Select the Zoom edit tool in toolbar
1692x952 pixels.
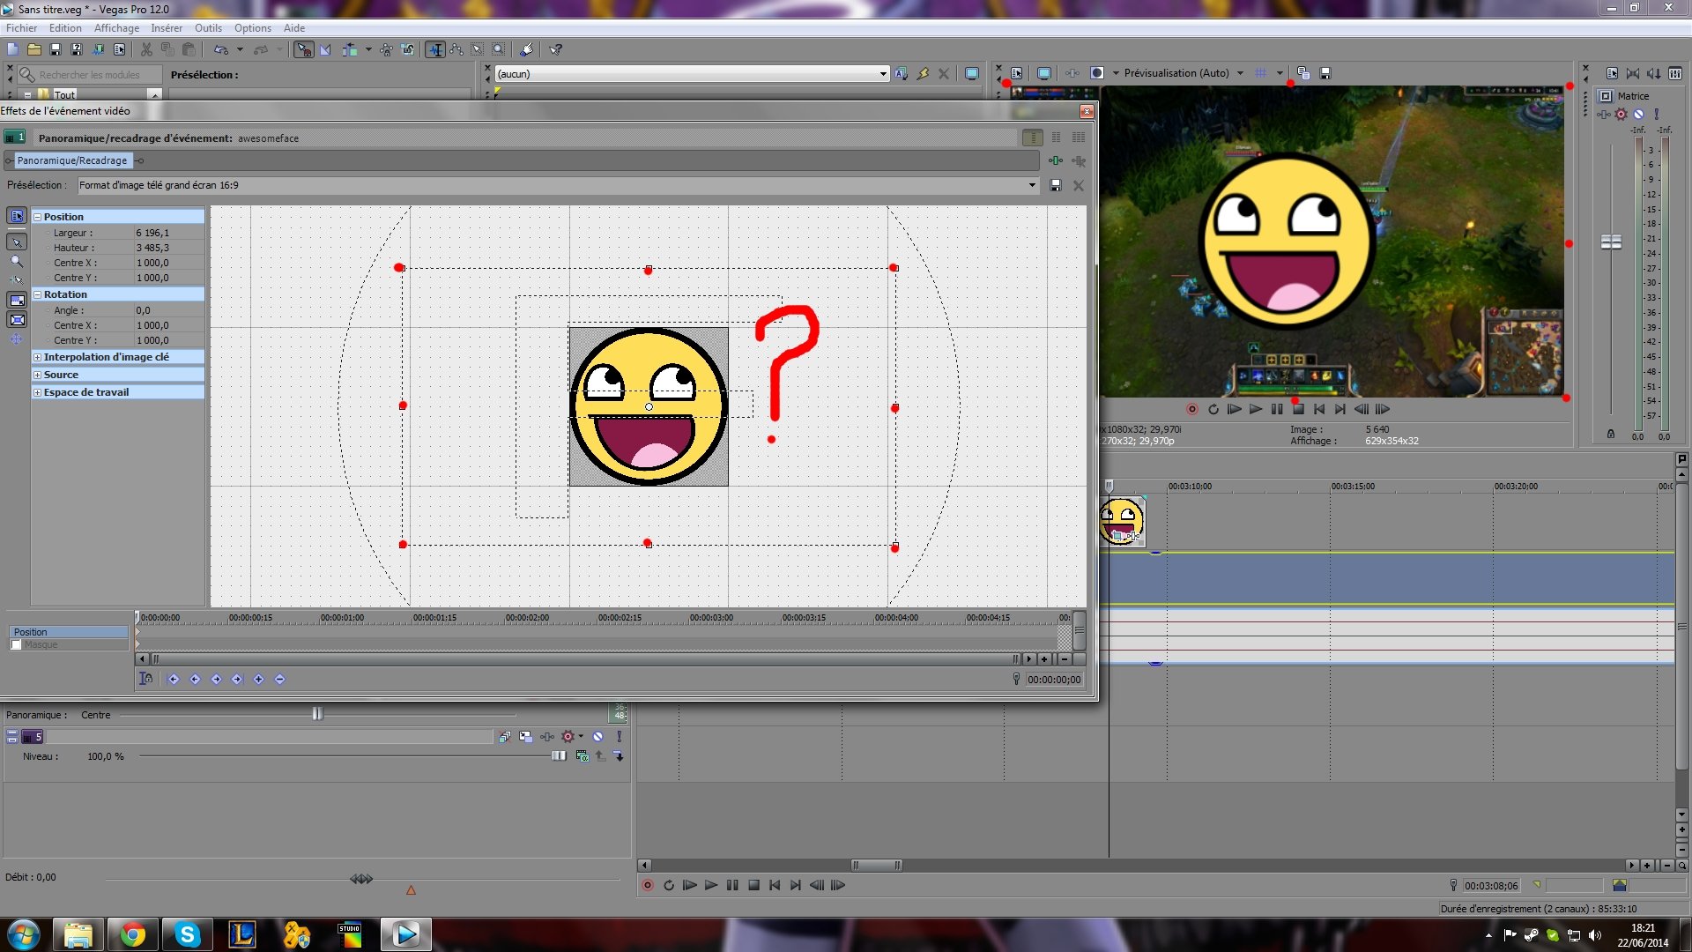(x=499, y=49)
